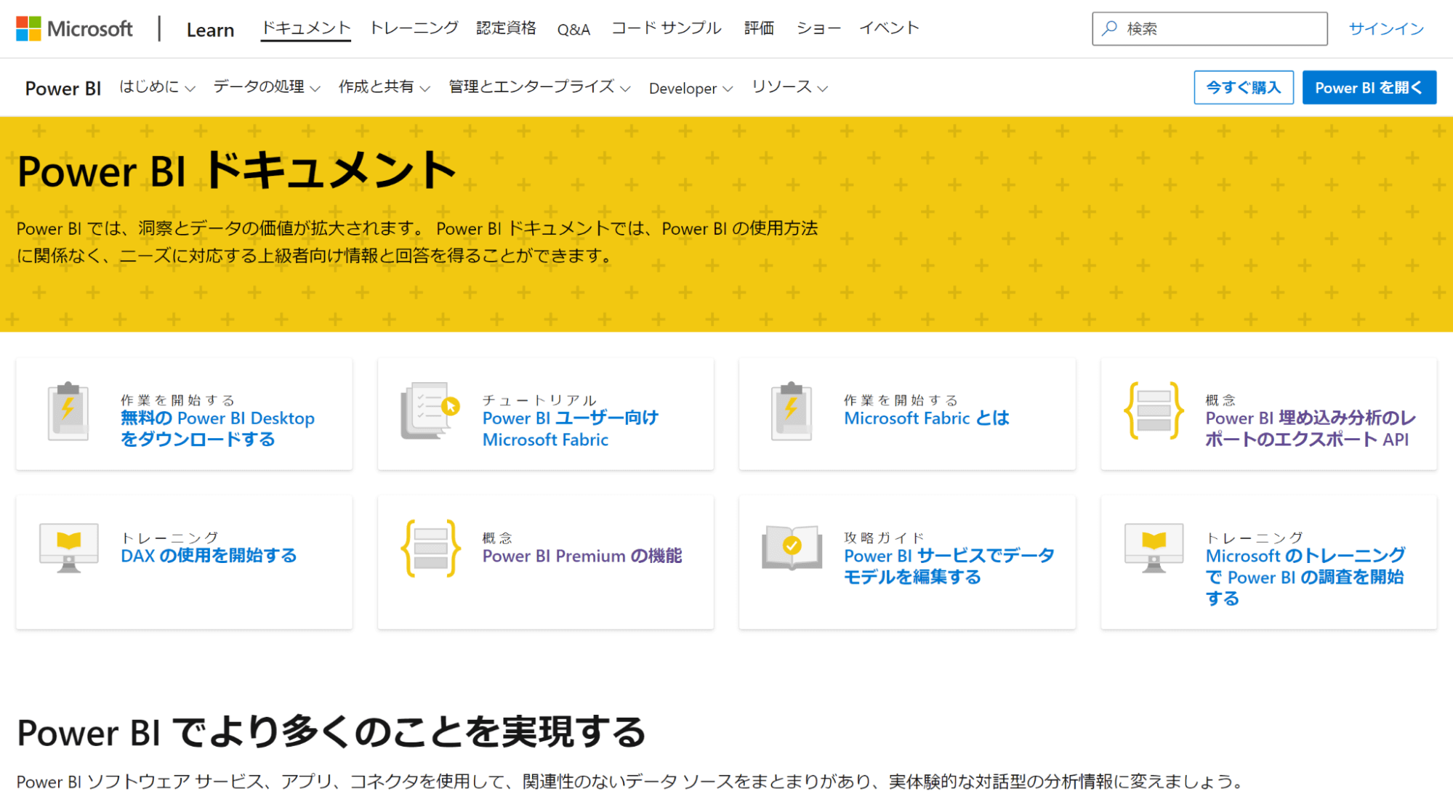
Task: Click the curly-brace concept icon on 埋め込み分析 card
Action: 1154,411
